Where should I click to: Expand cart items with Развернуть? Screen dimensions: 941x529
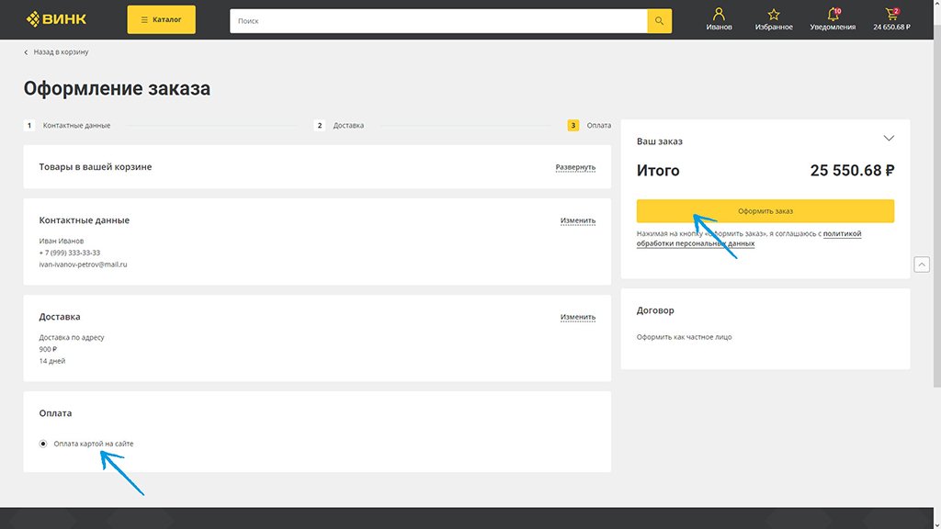click(x=575, y=167)
